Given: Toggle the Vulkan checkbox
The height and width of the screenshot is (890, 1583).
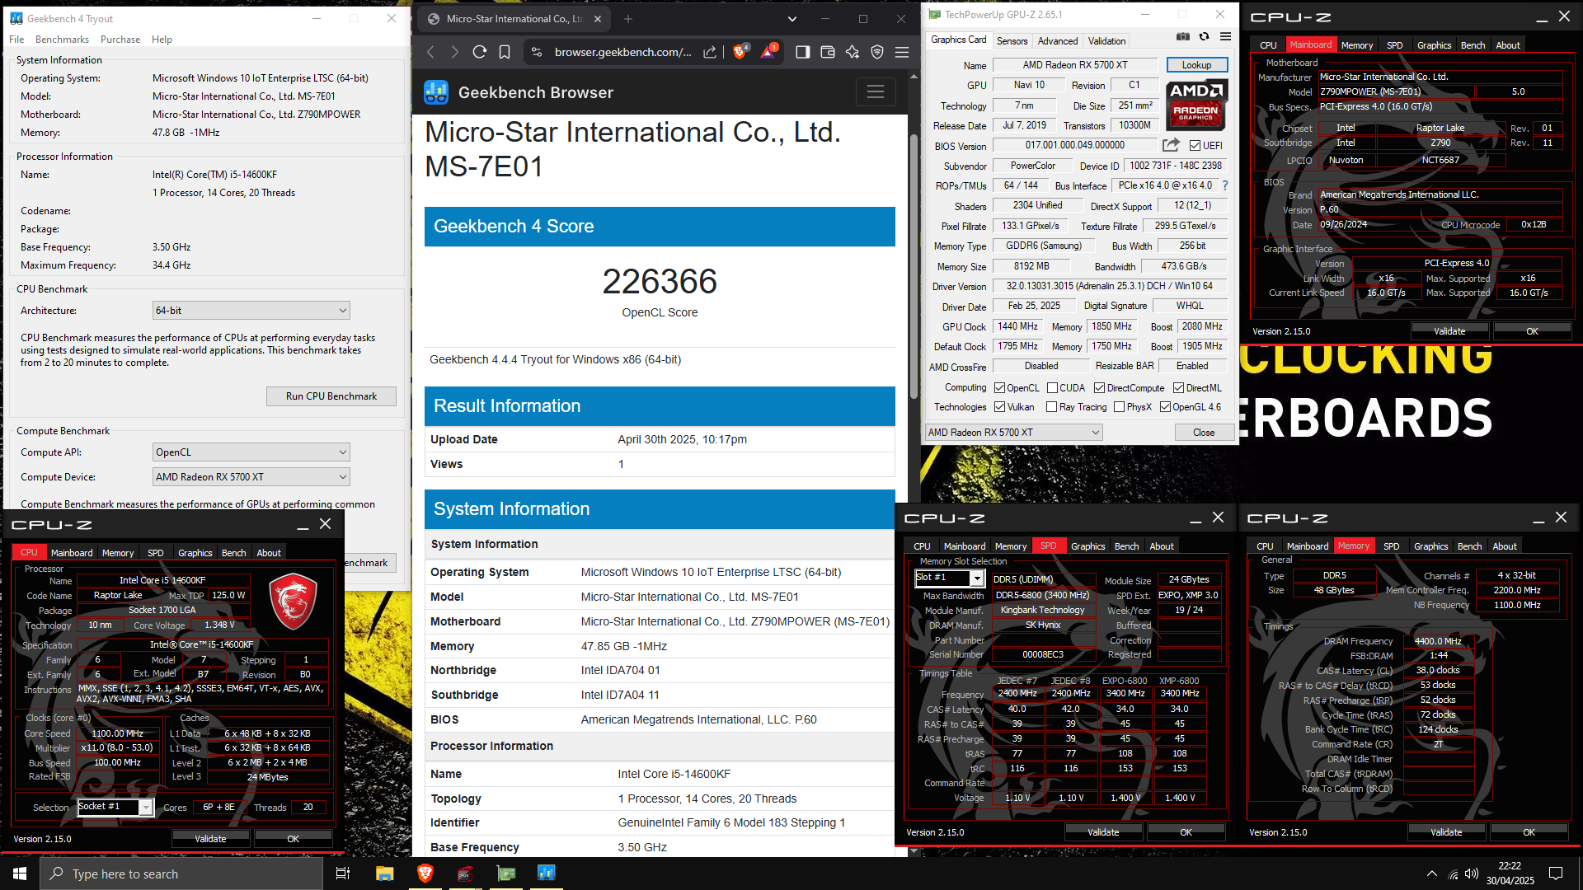Looking at the screenshot, I should [999, 407].
